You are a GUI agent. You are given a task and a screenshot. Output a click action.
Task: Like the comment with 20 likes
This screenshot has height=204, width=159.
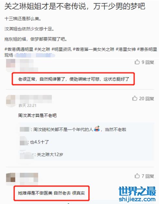[135, 98]
